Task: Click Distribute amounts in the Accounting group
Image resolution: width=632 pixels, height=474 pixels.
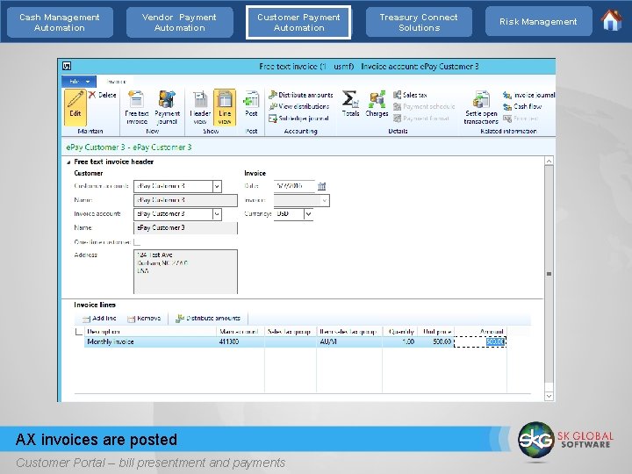Action: (x=301, y=95)
